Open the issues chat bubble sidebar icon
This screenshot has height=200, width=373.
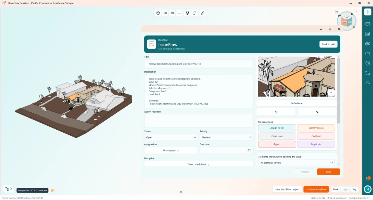[368, 24]
